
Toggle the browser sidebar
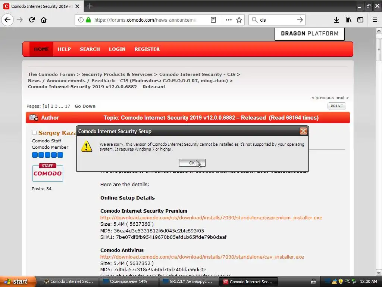pyautogui.click(x=360, y=20)
